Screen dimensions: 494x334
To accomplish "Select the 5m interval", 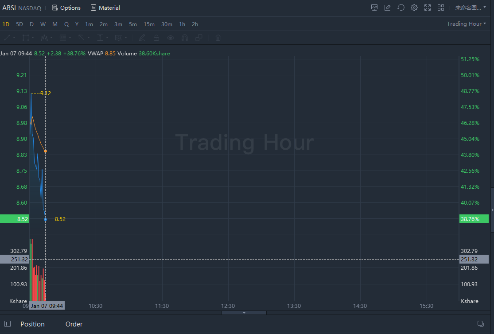I will tap(132, 24).
